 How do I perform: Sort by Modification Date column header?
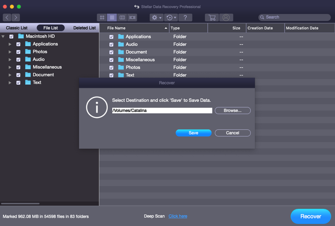pyautogui.click(x=309, y=28)
